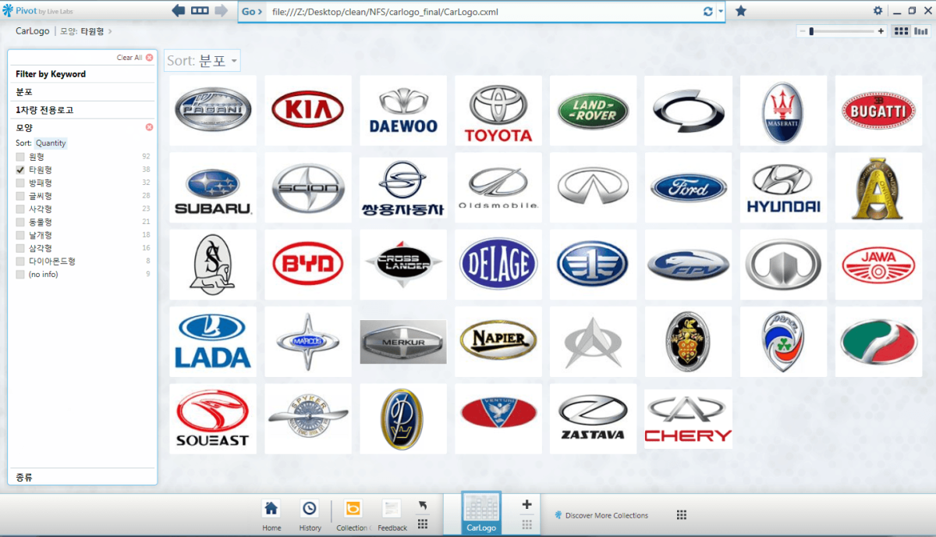Click CarLogo in the breadcrumb
The image size is (936, 537).
(x=32, y=31)
